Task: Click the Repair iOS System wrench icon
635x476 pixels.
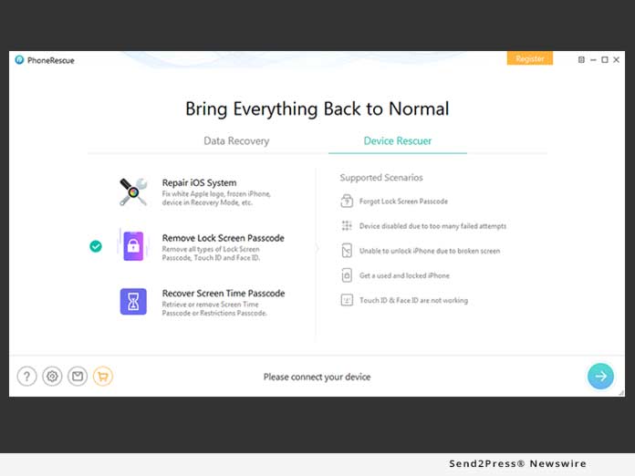Action: tap(133, 191)
